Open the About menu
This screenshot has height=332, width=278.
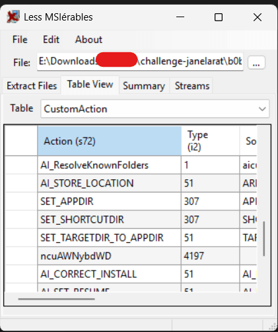click(x=88, y=40)
